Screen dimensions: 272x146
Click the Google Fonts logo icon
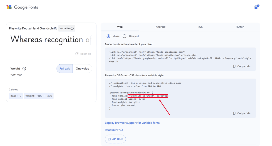pyautogui.click(x=9, y=7)
